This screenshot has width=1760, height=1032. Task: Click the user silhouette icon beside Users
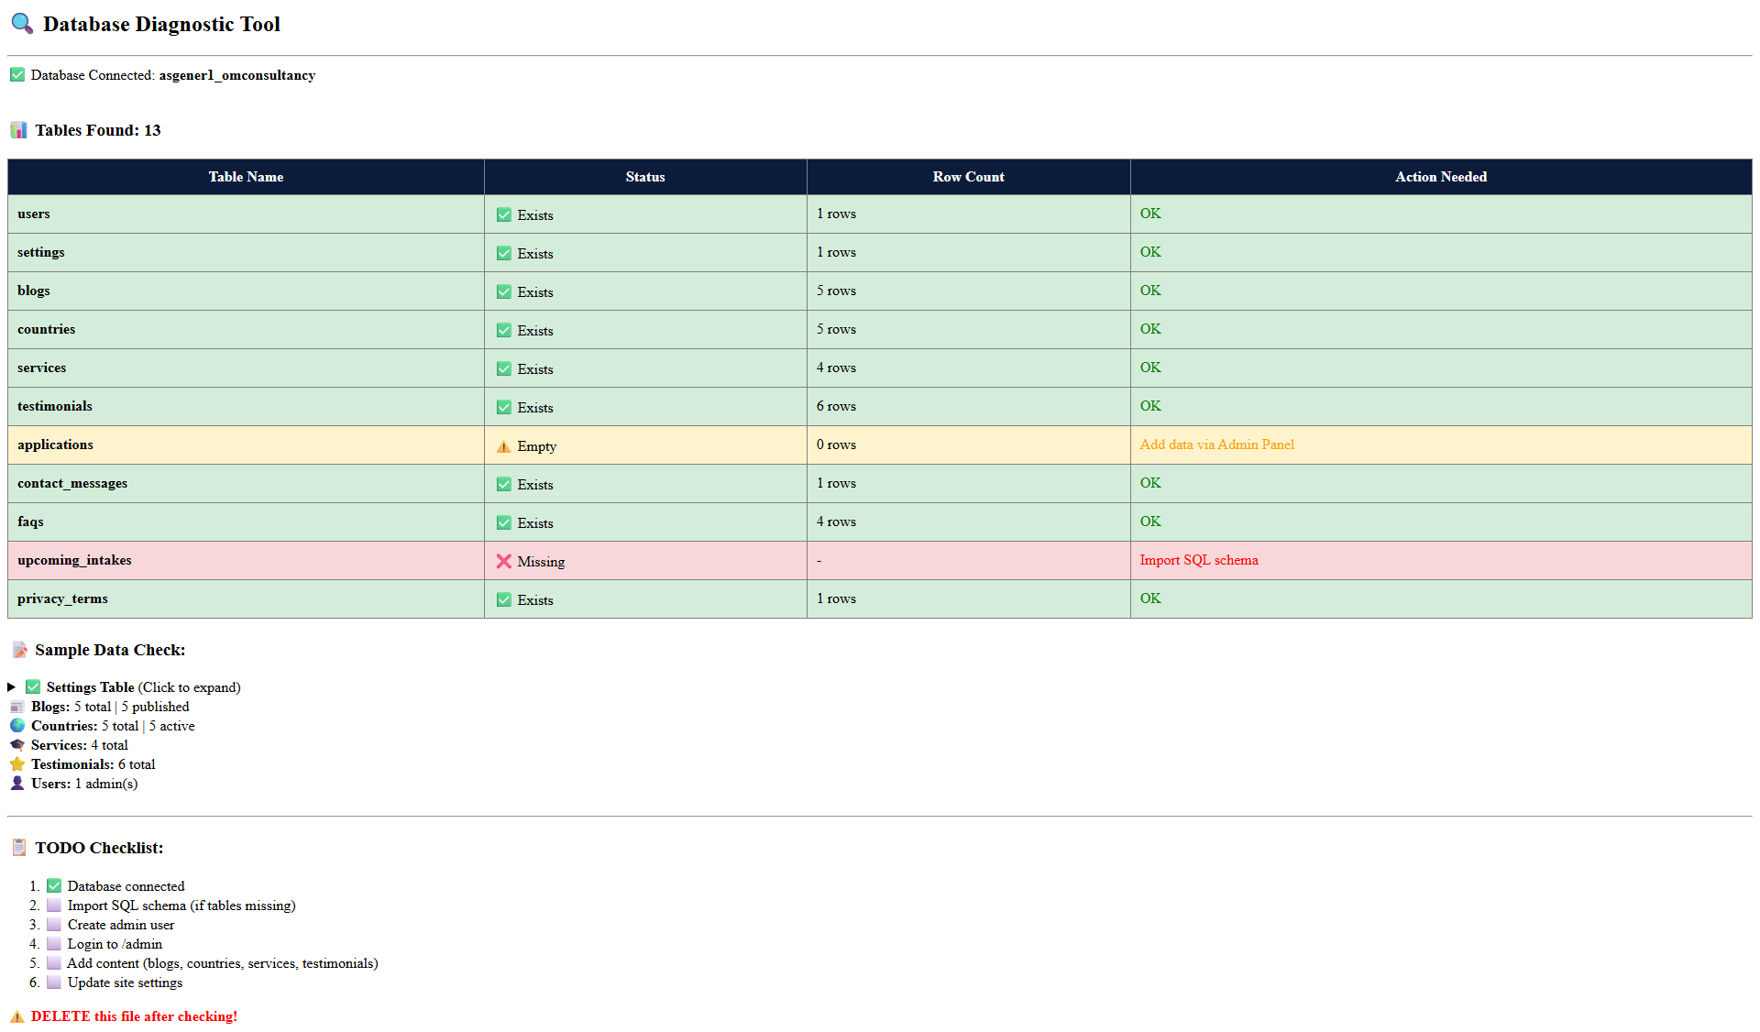click(x=17, y=784)
